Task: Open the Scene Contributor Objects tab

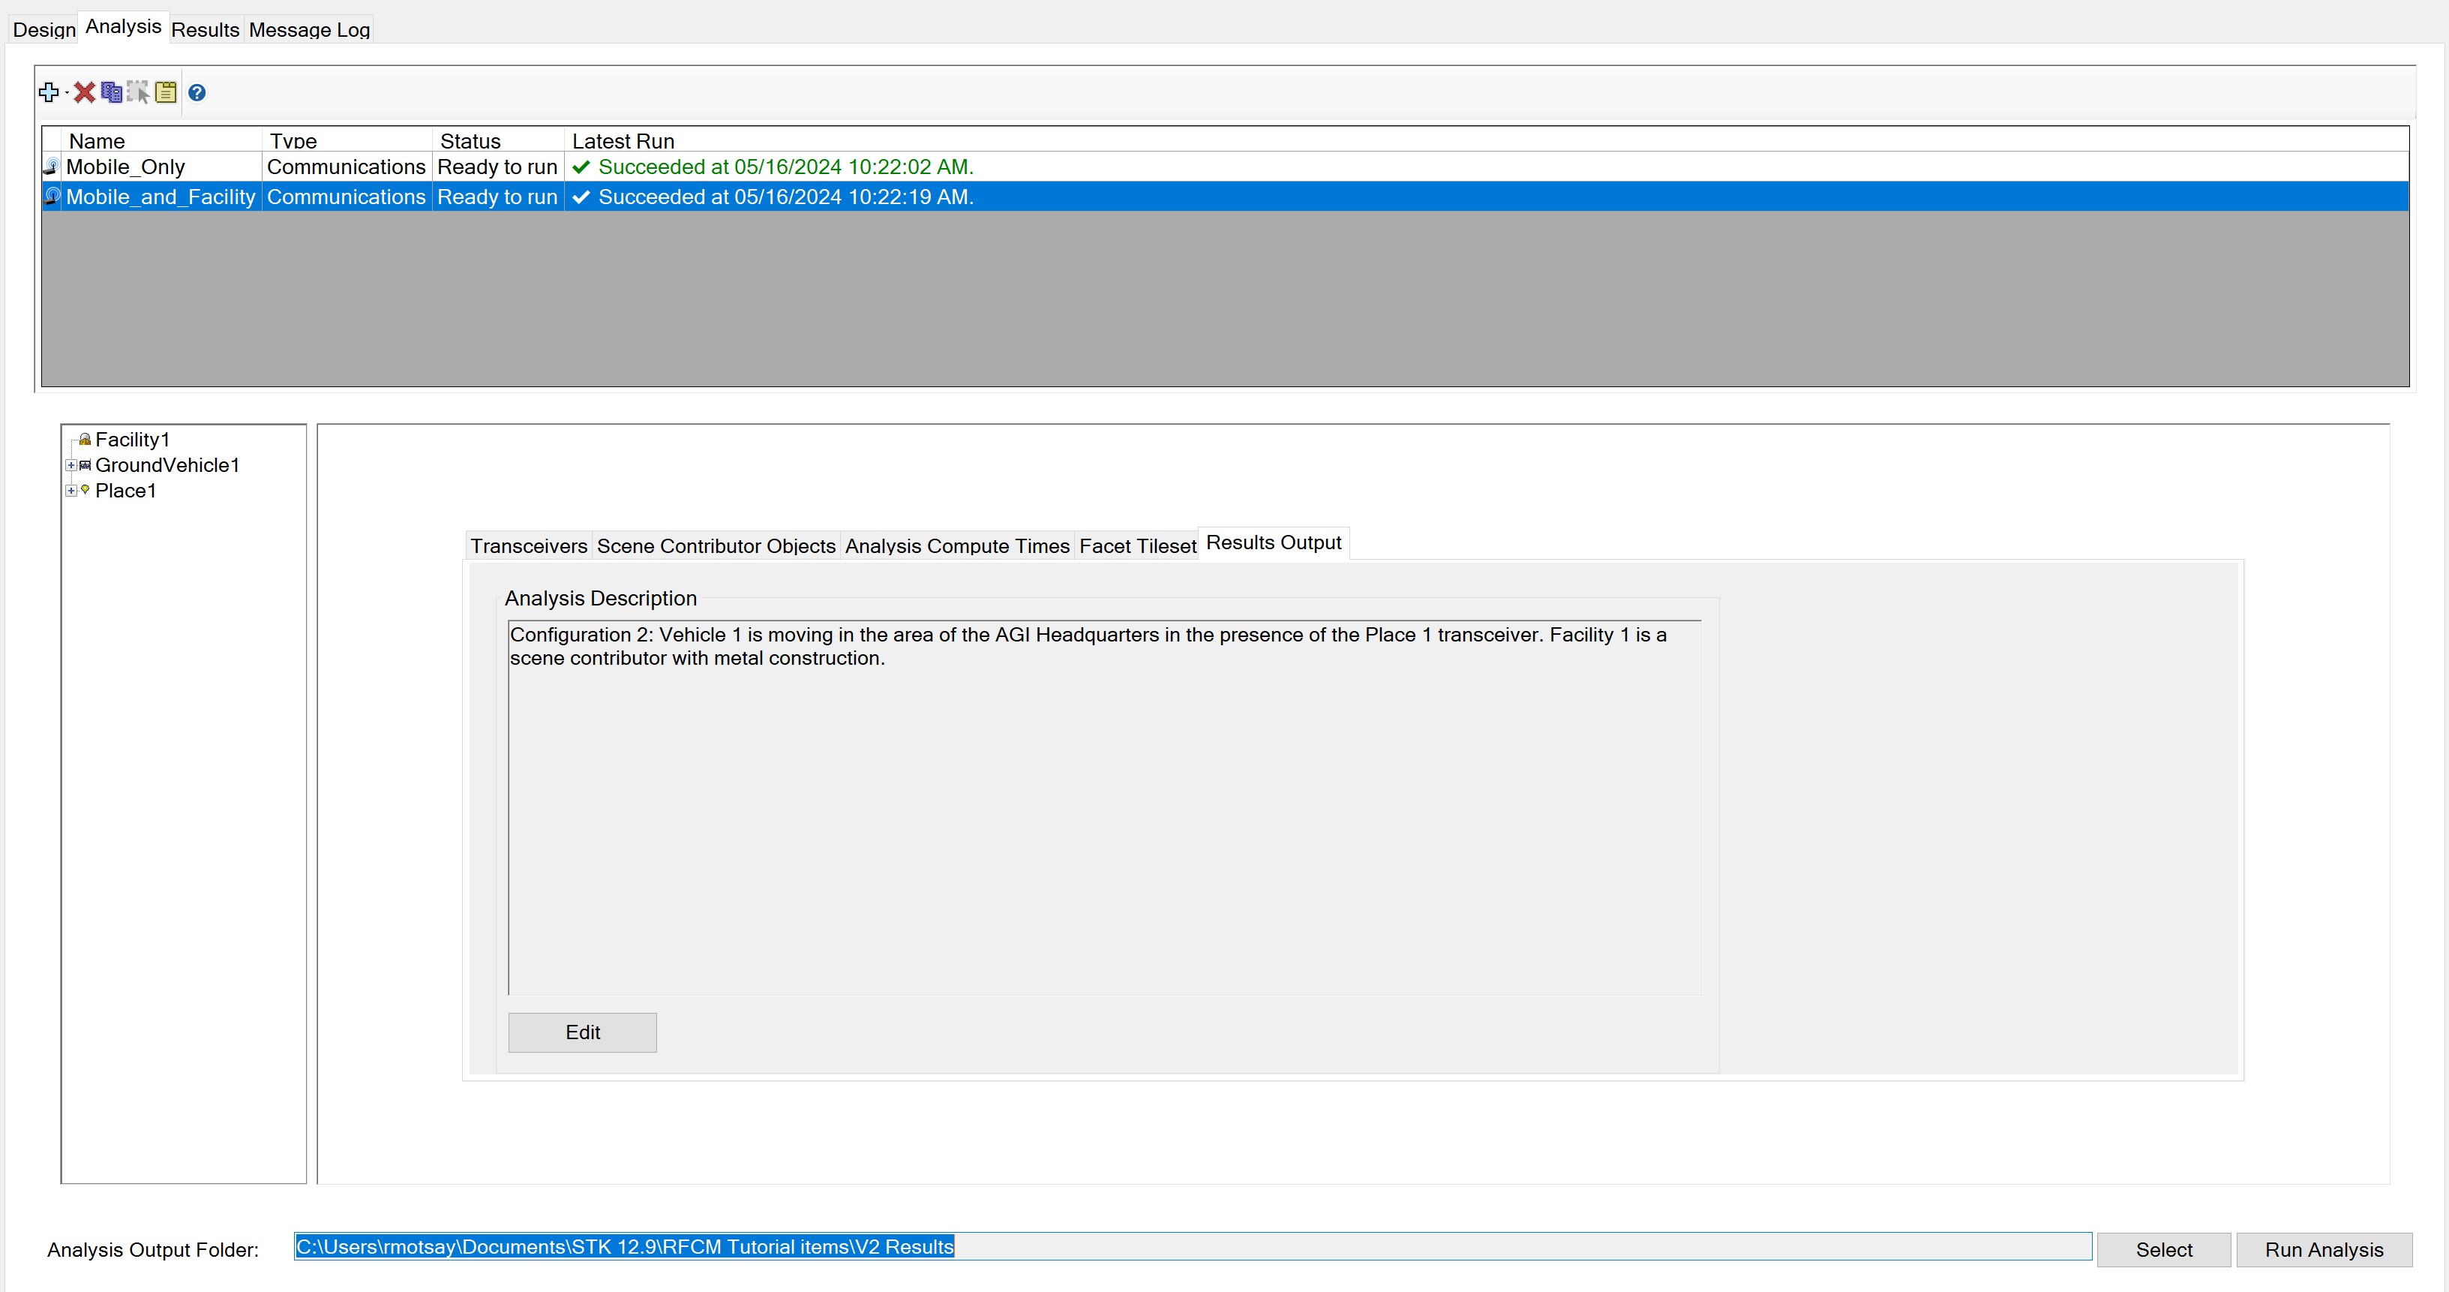Action: click(x=715, y=545)
